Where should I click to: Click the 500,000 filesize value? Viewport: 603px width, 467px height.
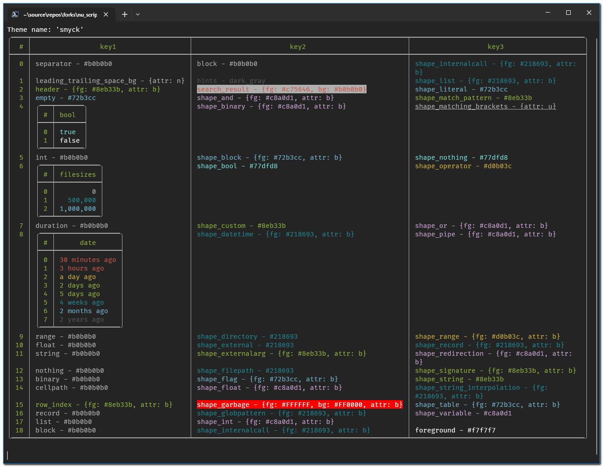point(82,200)
